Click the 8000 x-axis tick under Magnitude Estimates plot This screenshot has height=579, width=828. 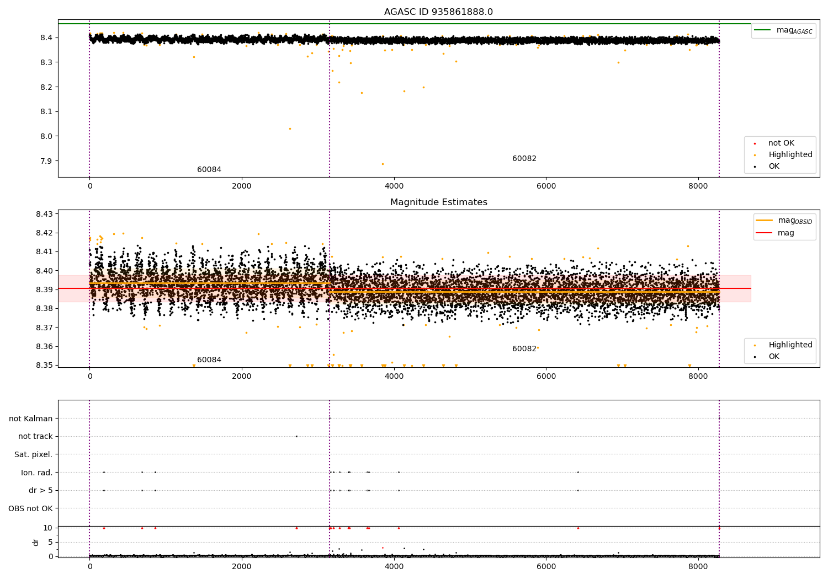tap(698, 377)
